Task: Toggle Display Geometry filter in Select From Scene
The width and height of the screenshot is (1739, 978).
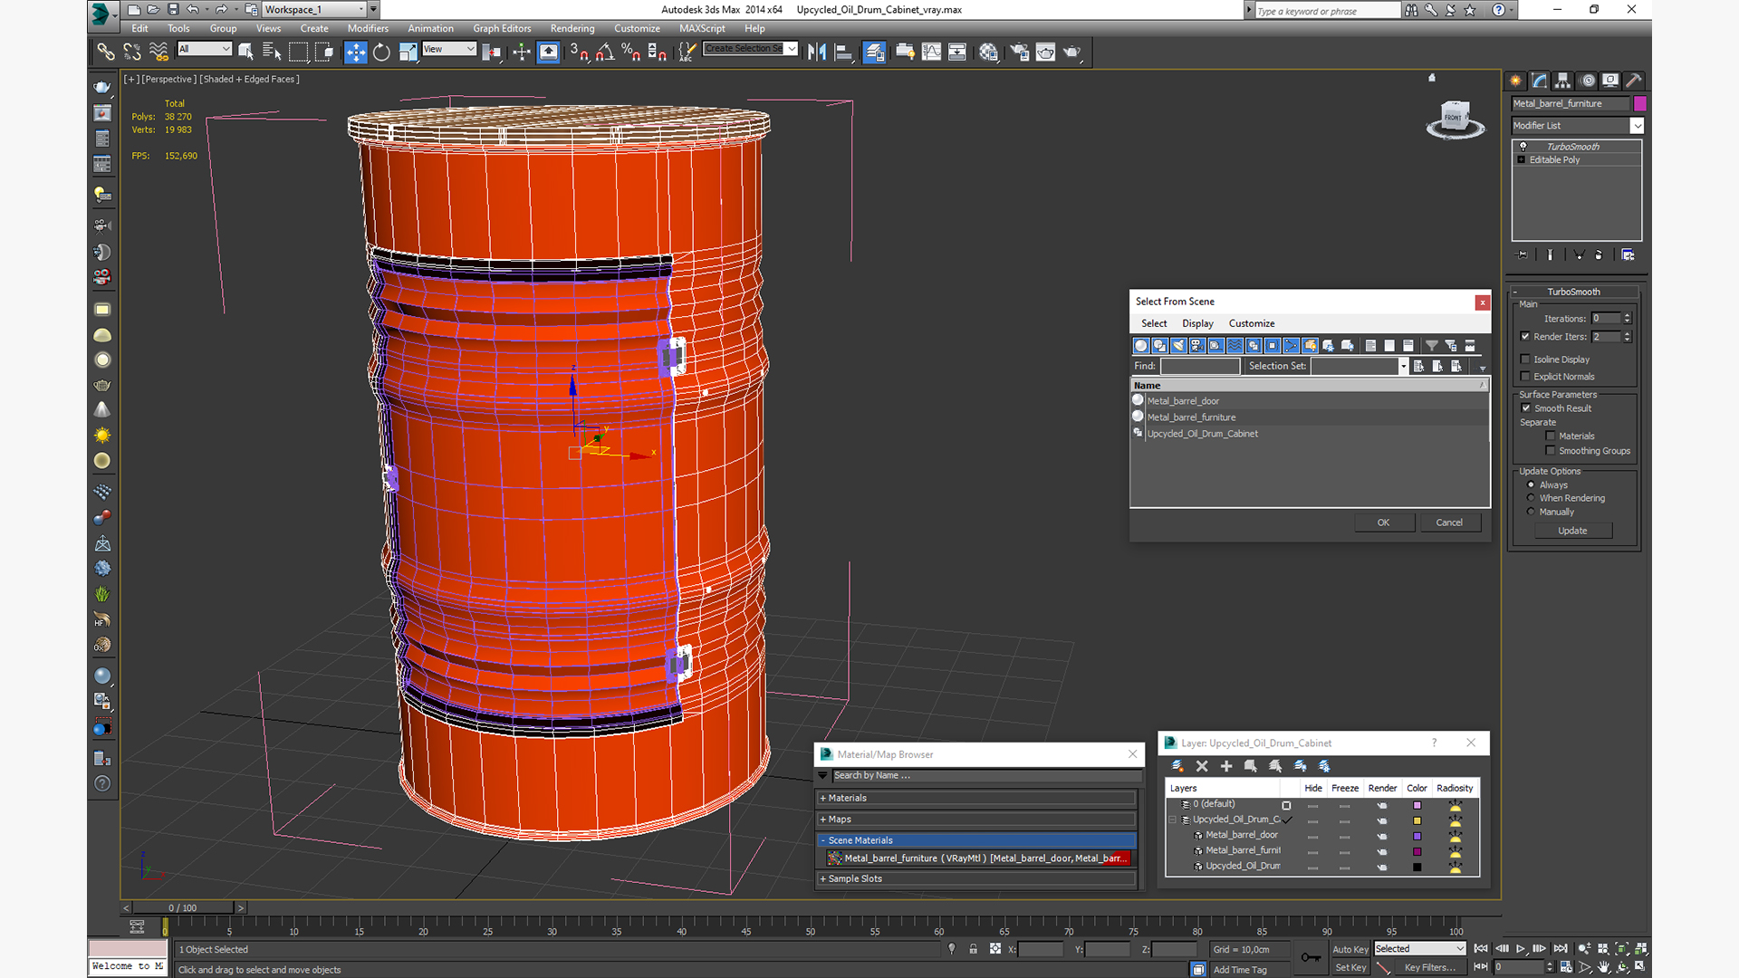Action: pyautogui.click(x=1141, y=345)
